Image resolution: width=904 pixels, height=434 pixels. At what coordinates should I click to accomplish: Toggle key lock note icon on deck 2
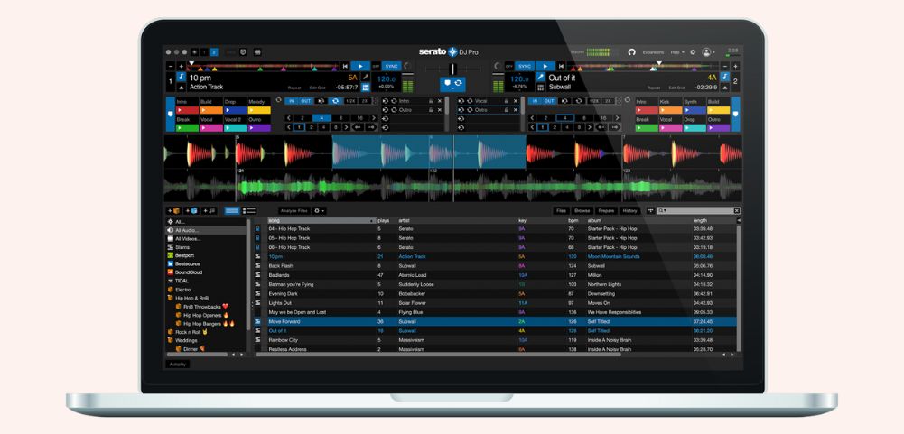tap(725, 77)
